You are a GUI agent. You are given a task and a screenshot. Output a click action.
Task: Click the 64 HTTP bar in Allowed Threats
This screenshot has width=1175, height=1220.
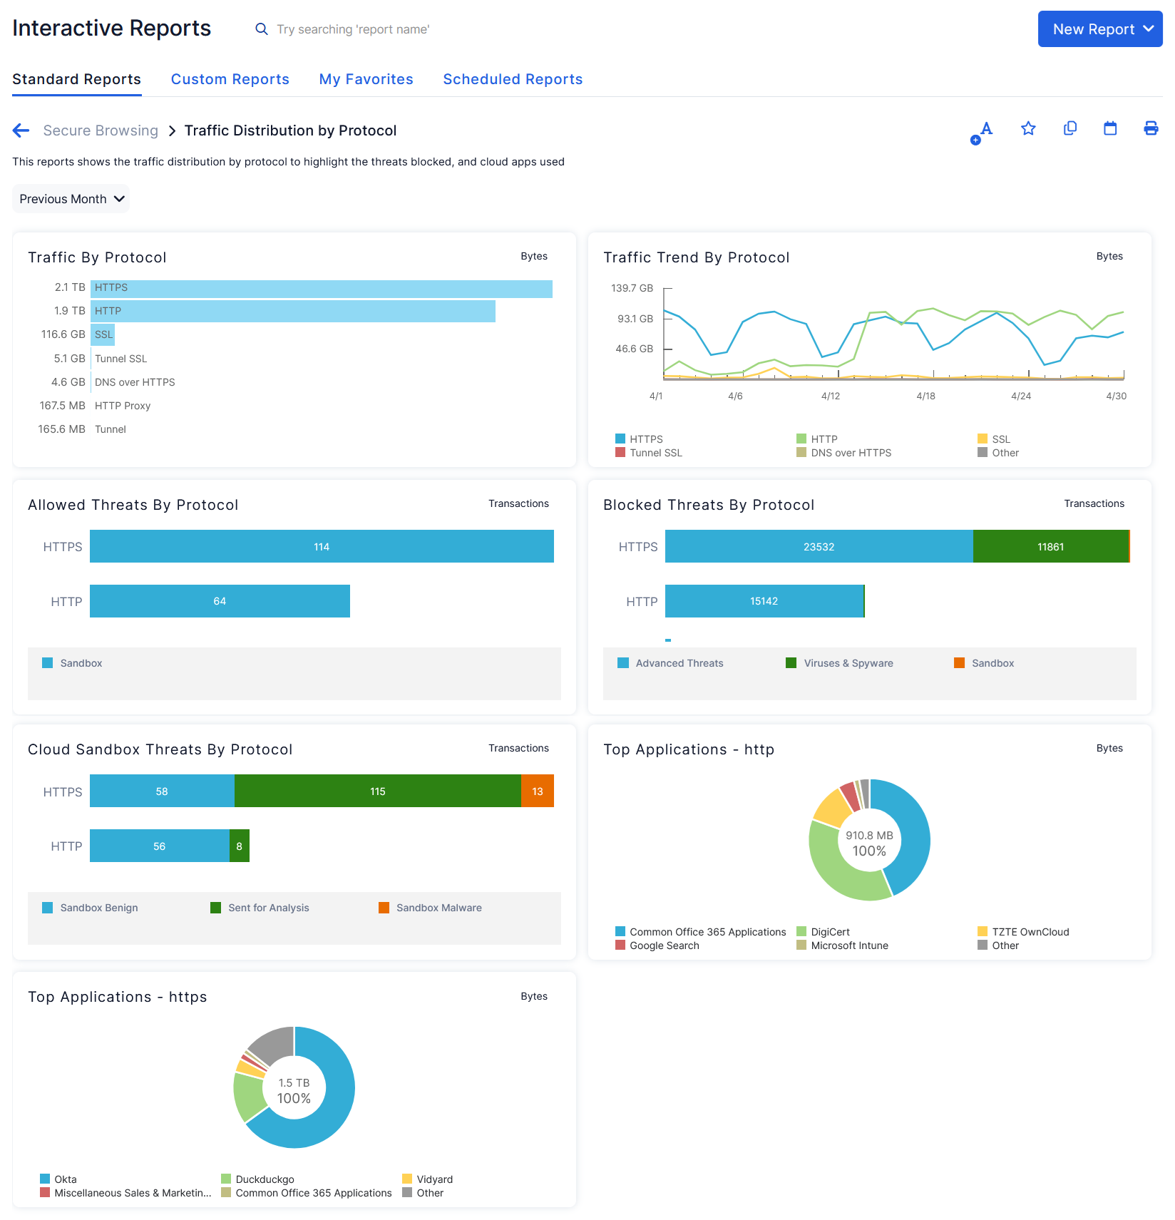[220, 601]
